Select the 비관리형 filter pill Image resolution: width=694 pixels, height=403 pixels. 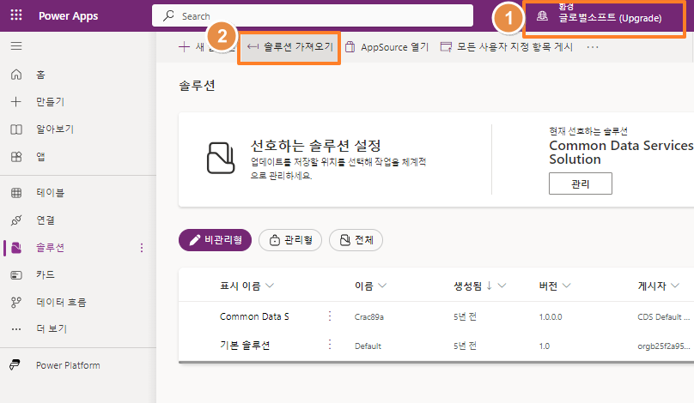215,240
